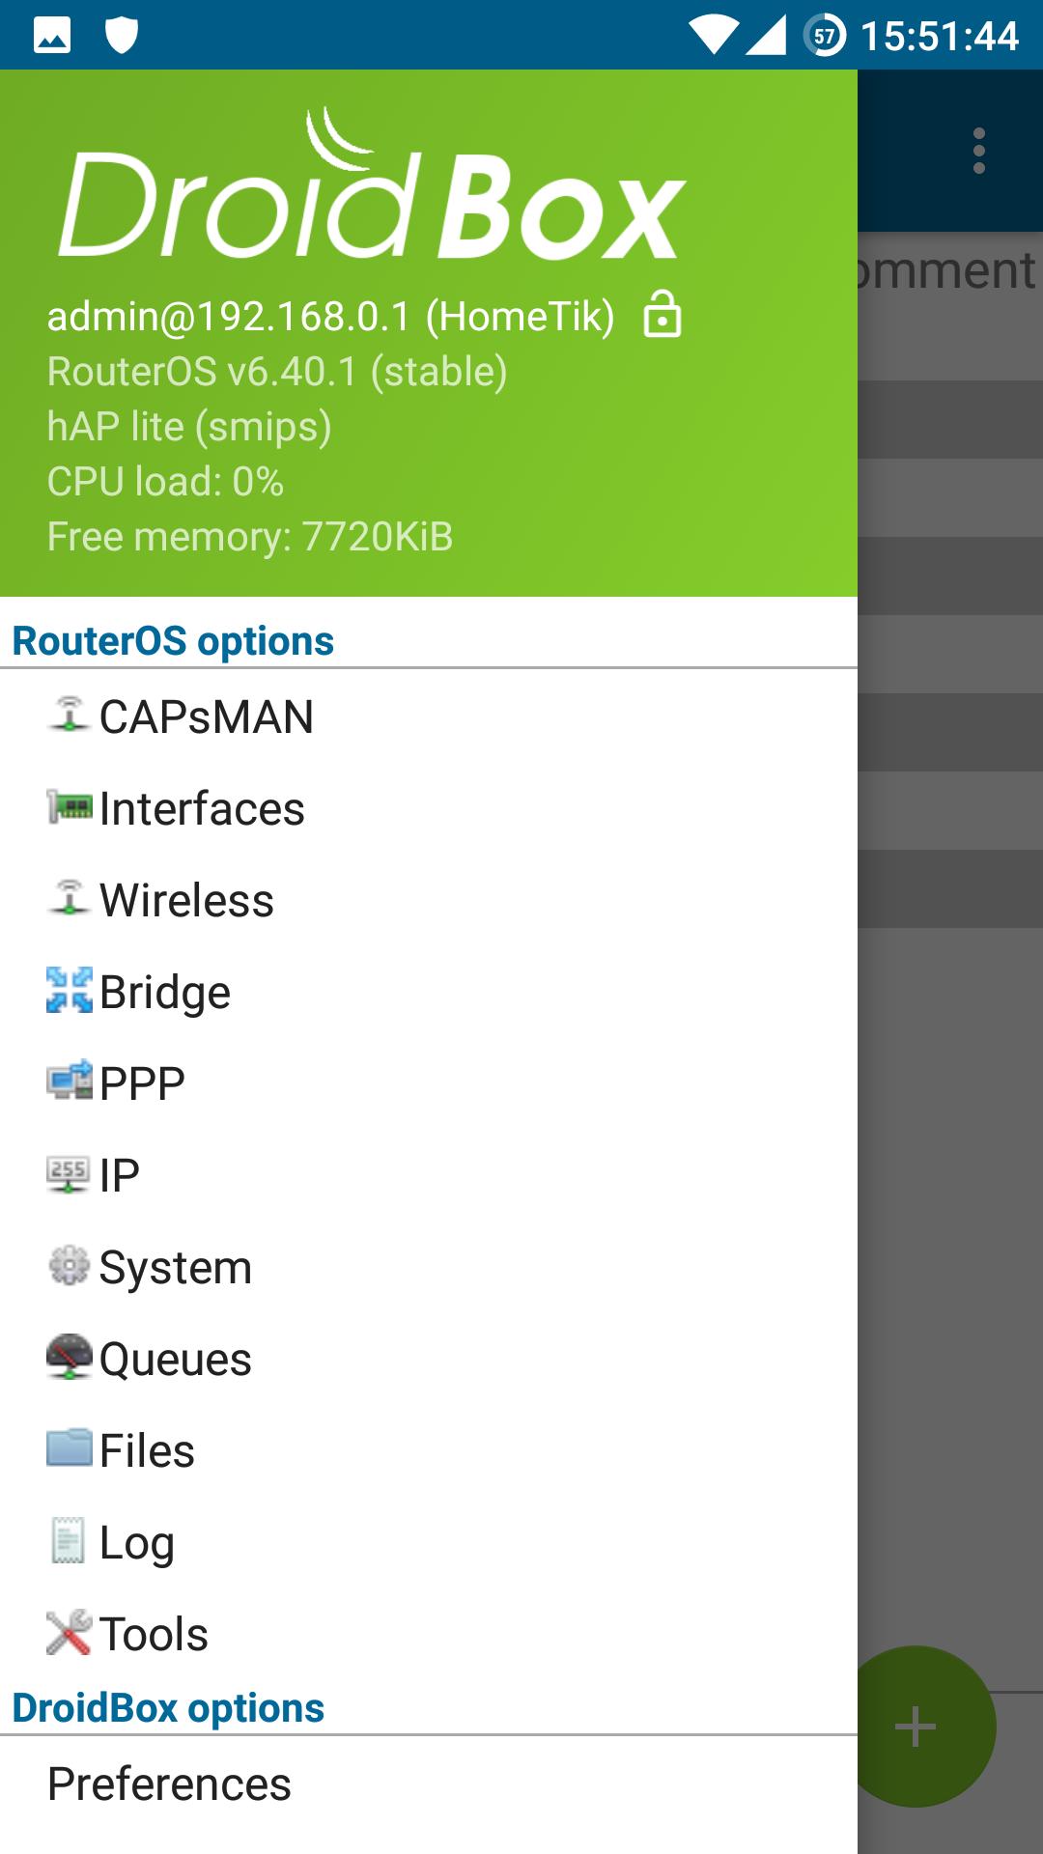Screen dimensions: 1043x1854
Task: Tap the admin@192.168.0.1 connection text
Action: click(330, 317)
